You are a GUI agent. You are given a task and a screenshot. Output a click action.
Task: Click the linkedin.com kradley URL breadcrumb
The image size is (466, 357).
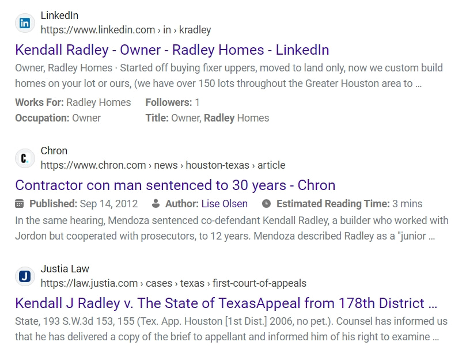[x=126, y=30]
